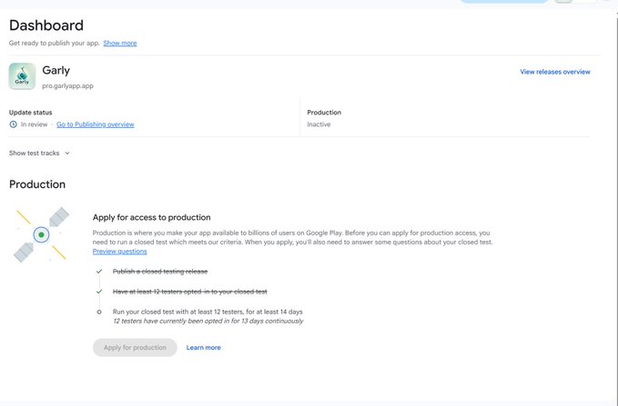Expand the Show test tracks chevron
618x406 pixels.
pyautogui.click(x=67, y=153)
